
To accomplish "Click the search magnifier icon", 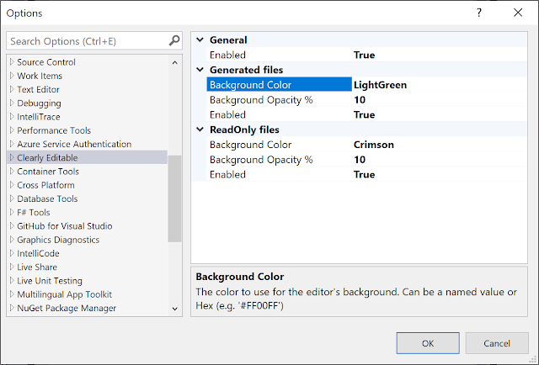I will (174, 41).
